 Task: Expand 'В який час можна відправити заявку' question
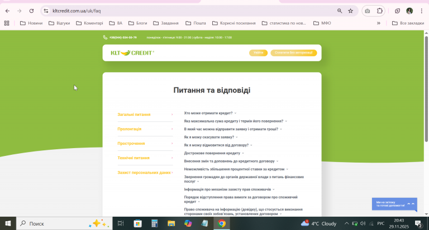(x=233, y=129)
